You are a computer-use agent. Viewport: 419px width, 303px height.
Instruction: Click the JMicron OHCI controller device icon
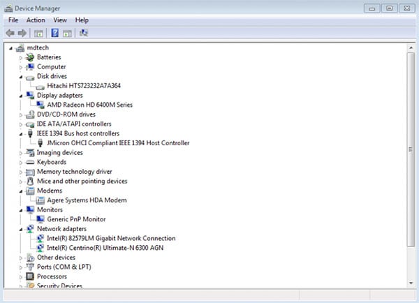pos(40,143)
